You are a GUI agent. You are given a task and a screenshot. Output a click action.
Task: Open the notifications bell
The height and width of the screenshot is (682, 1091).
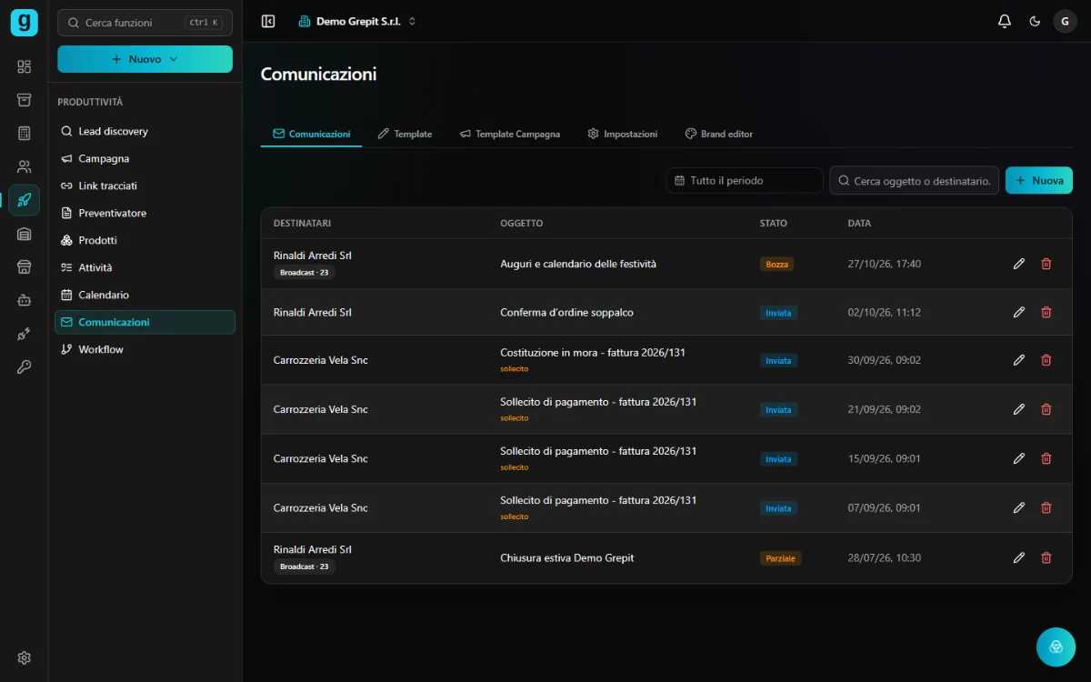1004,21
